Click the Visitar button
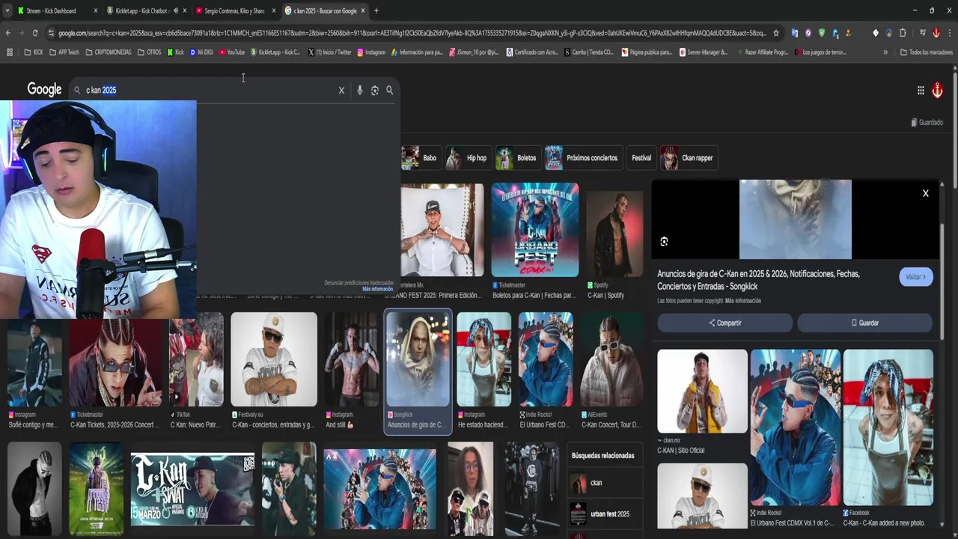958x539 pixels. coord(916,277)
